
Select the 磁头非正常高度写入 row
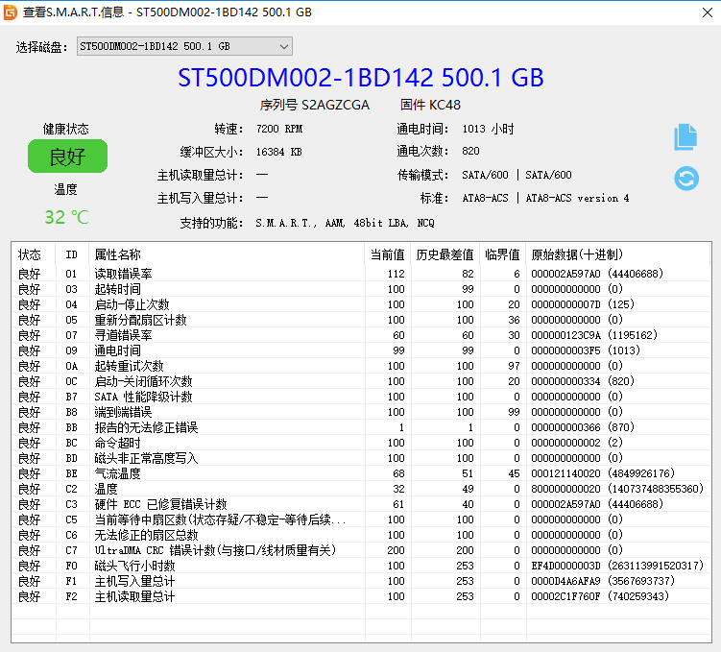tap(361, 458)
